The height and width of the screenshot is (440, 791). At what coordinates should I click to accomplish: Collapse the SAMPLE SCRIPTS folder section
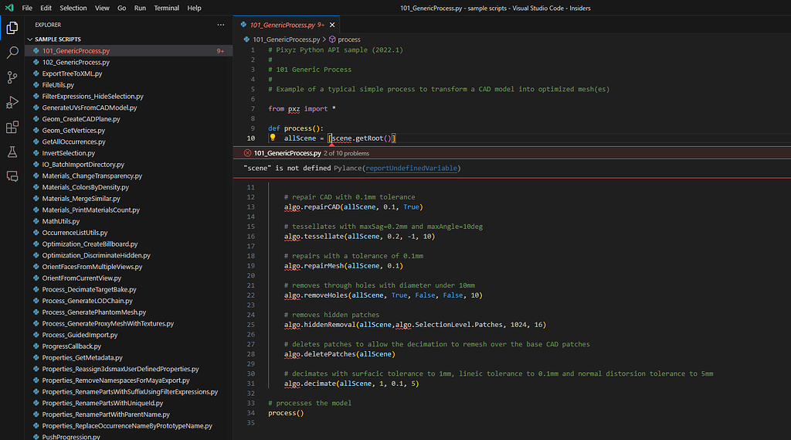(x=58, y=39)
